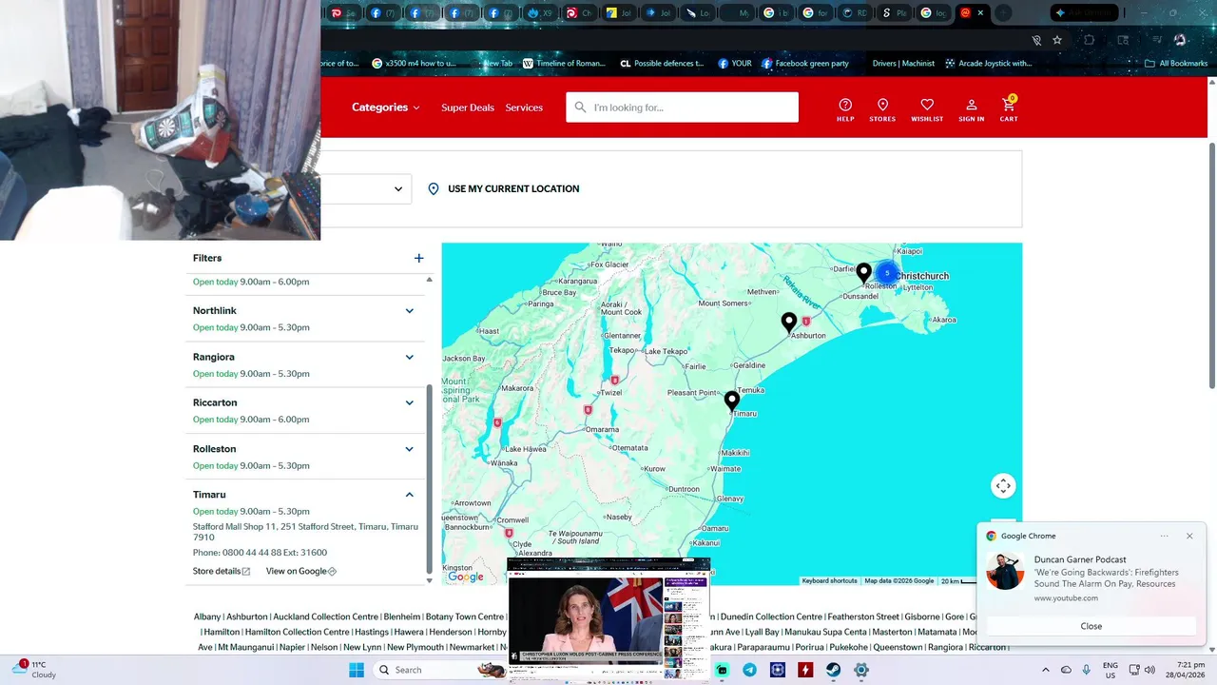Viewport: 1217px width, 685px height.
Task: Open 'Timeline of Roman...' bookmark
Action: pyautogui.click(x=564, y=64)
